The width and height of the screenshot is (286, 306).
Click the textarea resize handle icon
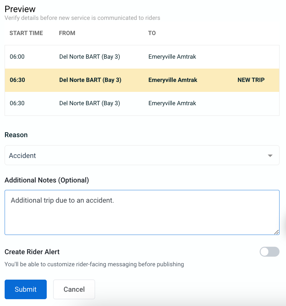pyautogui.click(x=276, y=232)
